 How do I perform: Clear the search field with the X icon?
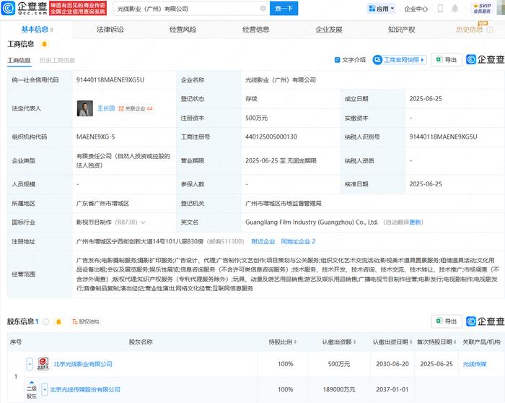pyautogui.click(x=263, y=9)
